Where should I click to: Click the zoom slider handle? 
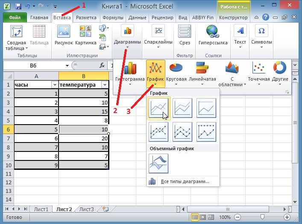click(x=262, y=217)
